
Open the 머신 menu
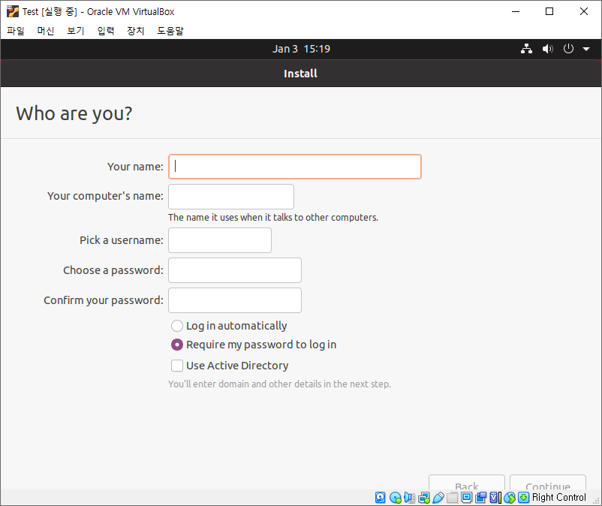click(46, 31)
